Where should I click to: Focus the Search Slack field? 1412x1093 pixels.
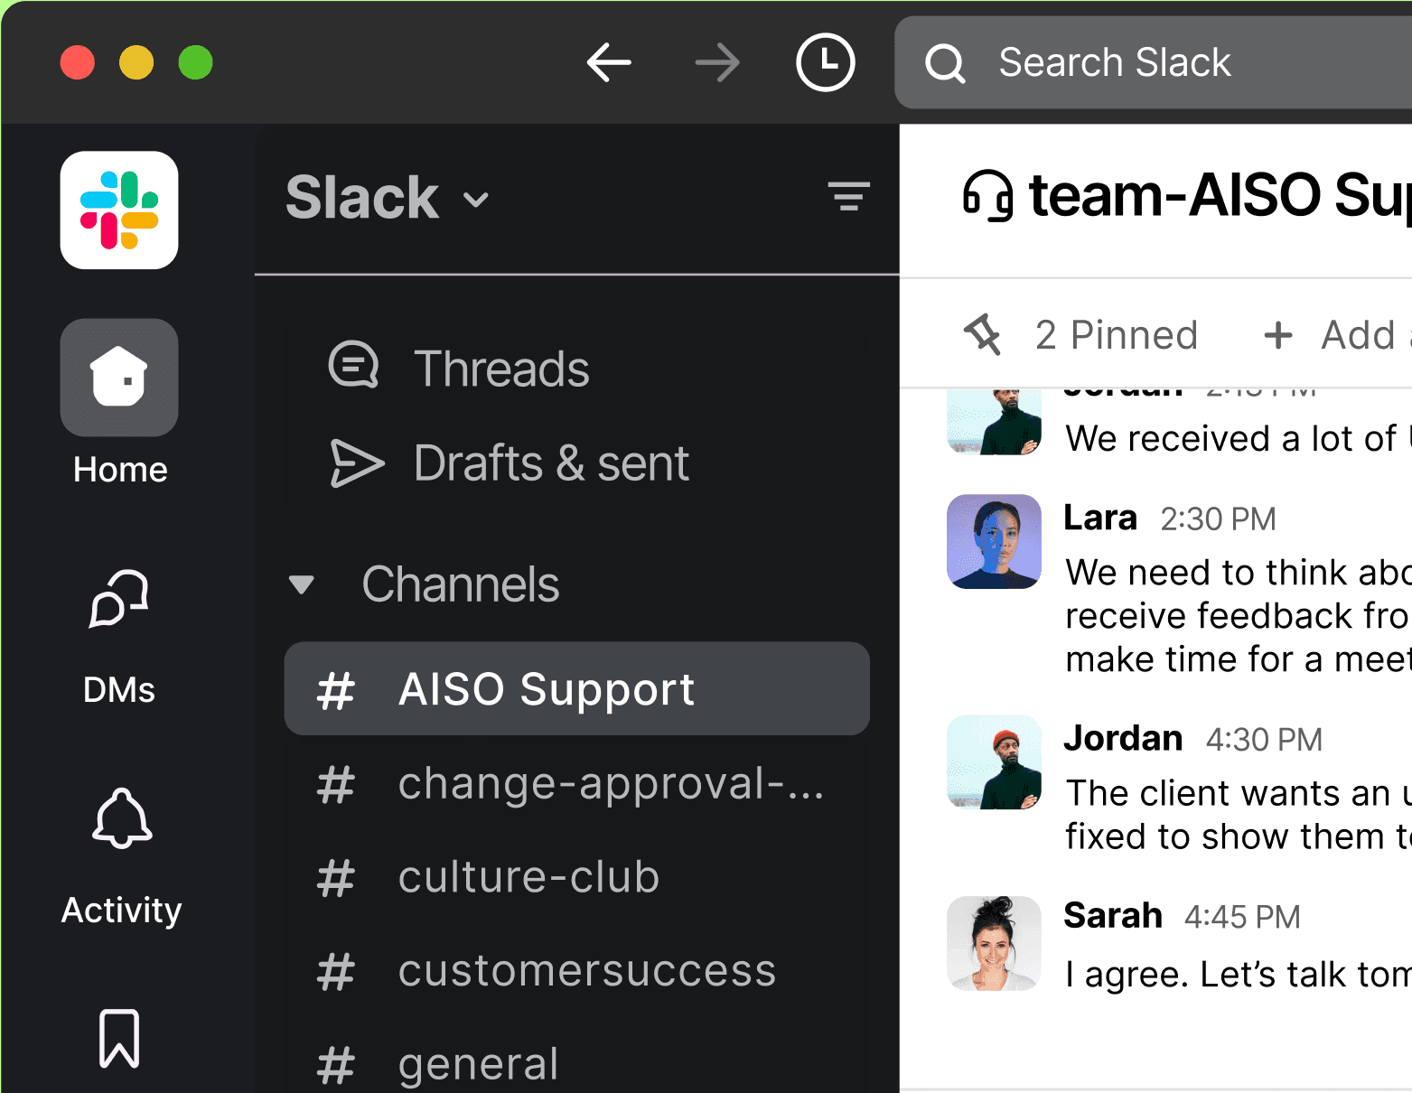[x=1154, y=62]
